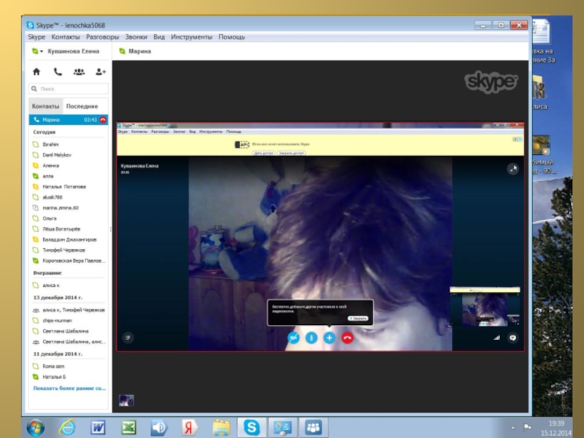The height and width of the screenshot is (438, 584).
Task: End the call in the Марина sidebar row
Action: (103, 120)
